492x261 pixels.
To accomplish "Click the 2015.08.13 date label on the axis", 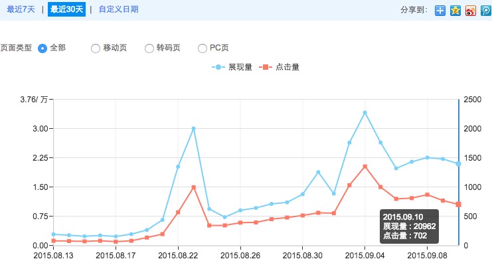I will 53,255.
